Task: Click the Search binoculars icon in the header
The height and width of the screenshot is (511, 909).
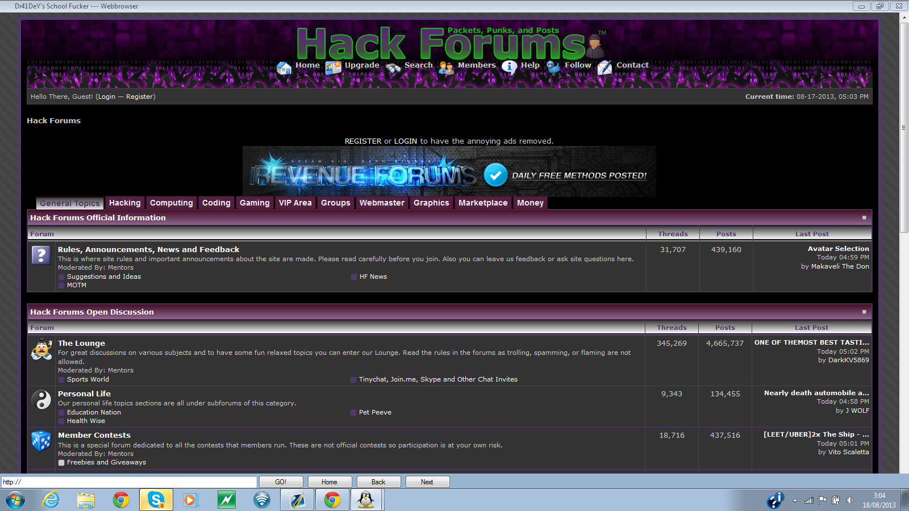Action: (x=393, y=68)
